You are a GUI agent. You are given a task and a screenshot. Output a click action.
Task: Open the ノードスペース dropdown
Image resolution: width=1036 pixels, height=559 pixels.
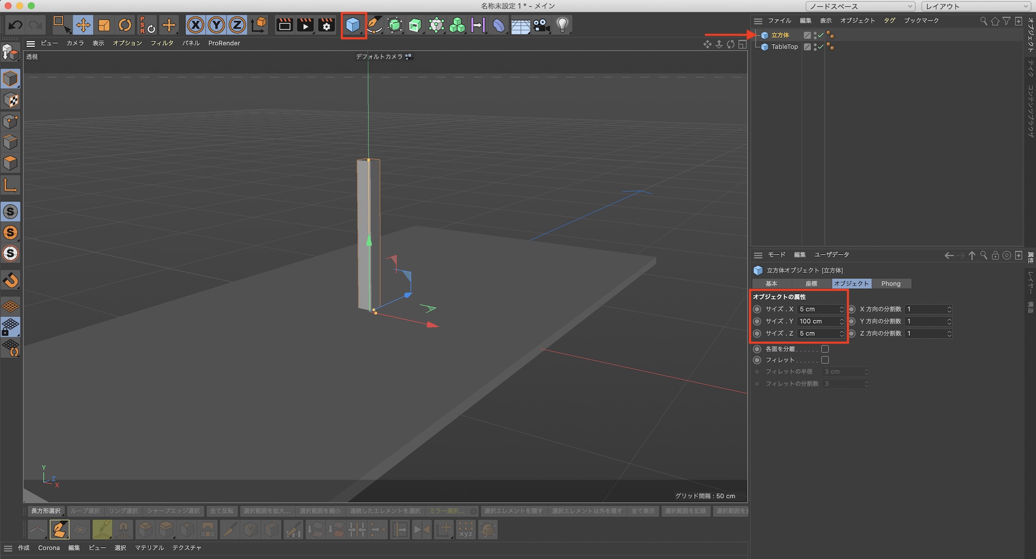tap(860, 6)
